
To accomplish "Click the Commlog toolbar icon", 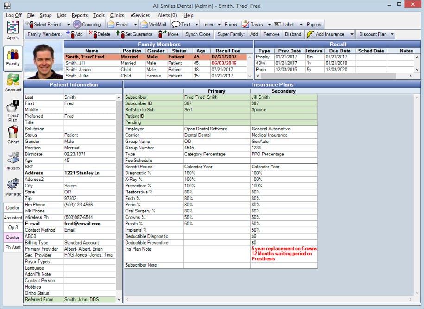I will 86,24.
